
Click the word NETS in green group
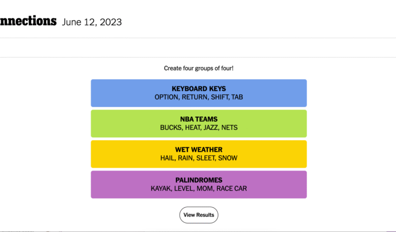pos(229,128)
